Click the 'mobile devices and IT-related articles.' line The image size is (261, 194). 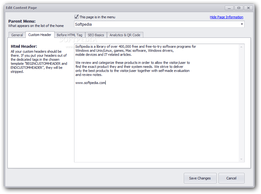tap(103, 55)
